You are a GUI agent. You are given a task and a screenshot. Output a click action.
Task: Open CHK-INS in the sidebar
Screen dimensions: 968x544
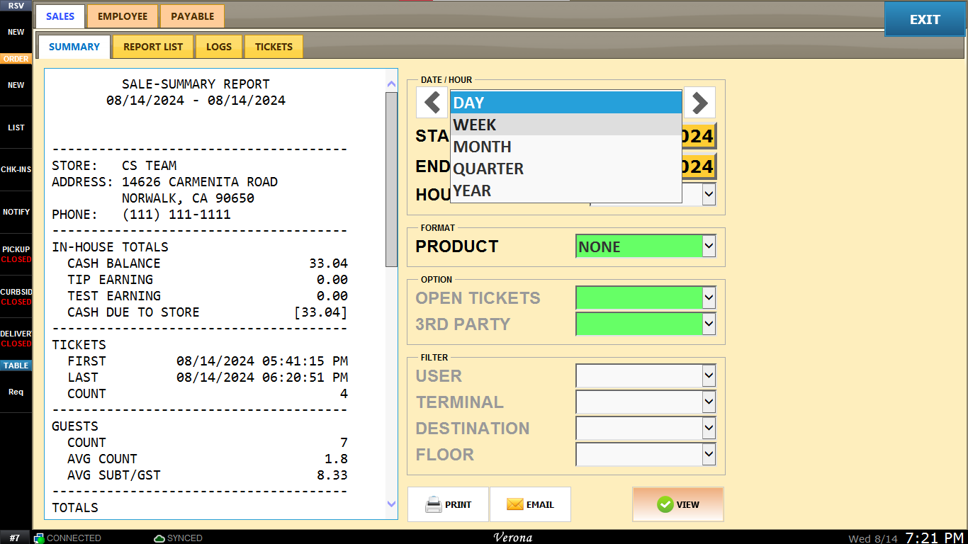click(16, 170)
